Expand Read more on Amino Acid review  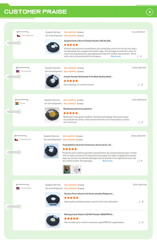pyautogui.click(x=107, y=161)
